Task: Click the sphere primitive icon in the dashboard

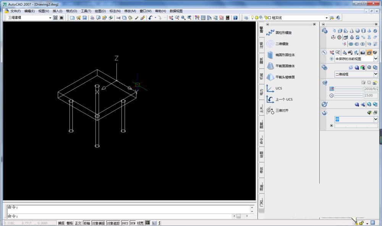Action: pyautogui.click(x=358, y=31)
